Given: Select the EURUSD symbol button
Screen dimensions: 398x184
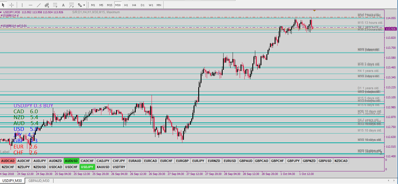Looking at the screenshot, I should point(230,161).
